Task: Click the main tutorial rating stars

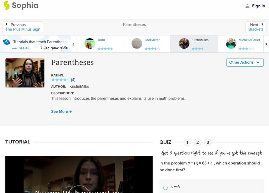Action: (x=61, y=80)
